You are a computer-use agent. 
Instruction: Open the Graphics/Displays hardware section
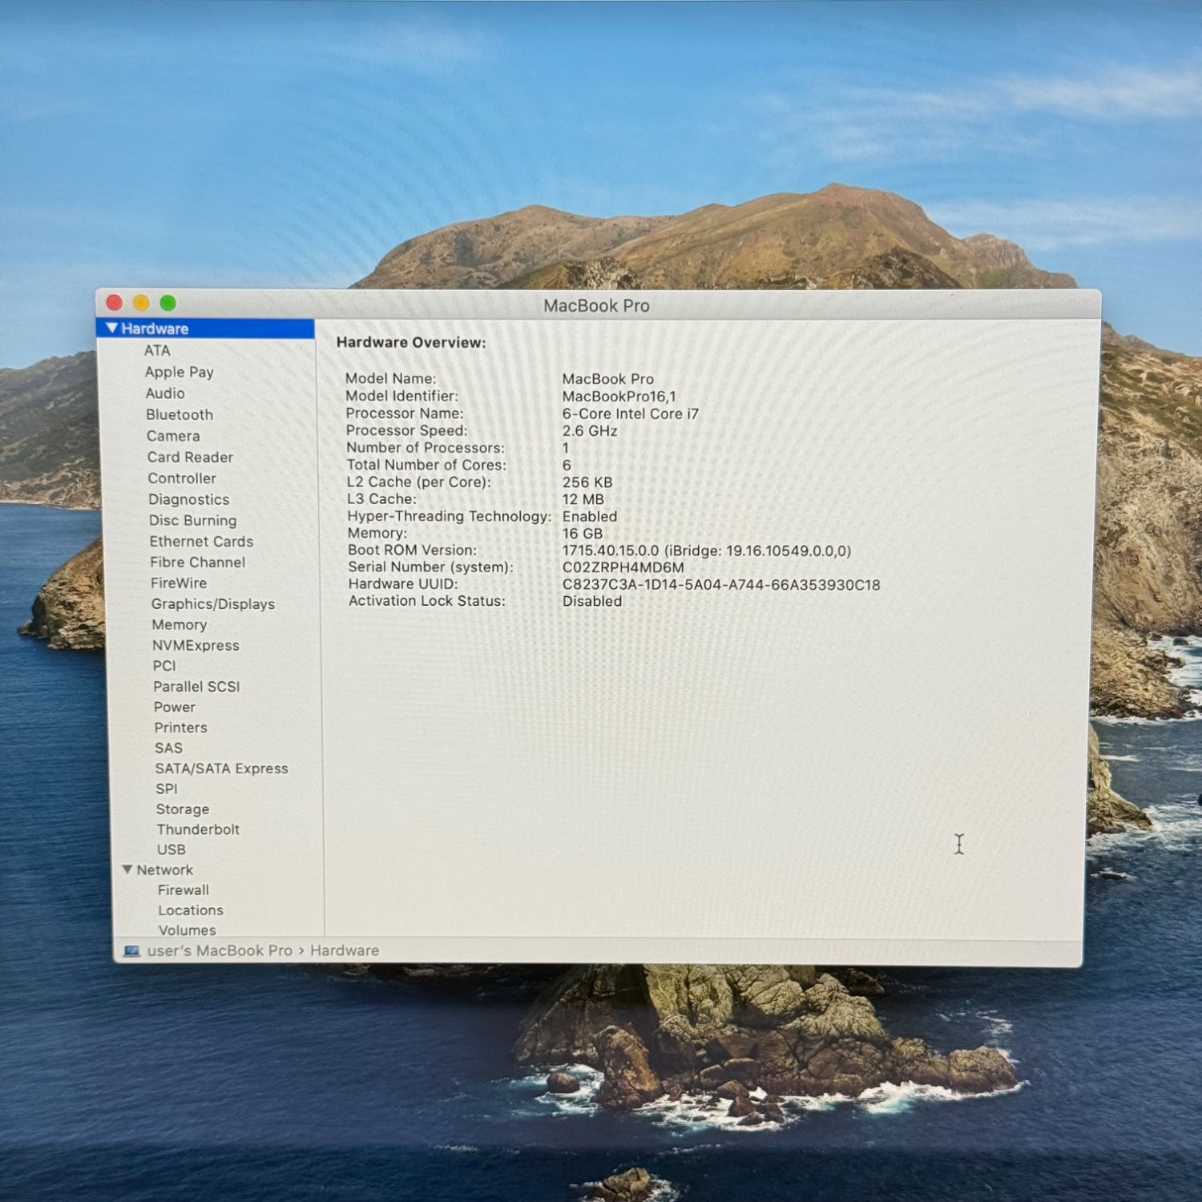[x=213, y=604]
